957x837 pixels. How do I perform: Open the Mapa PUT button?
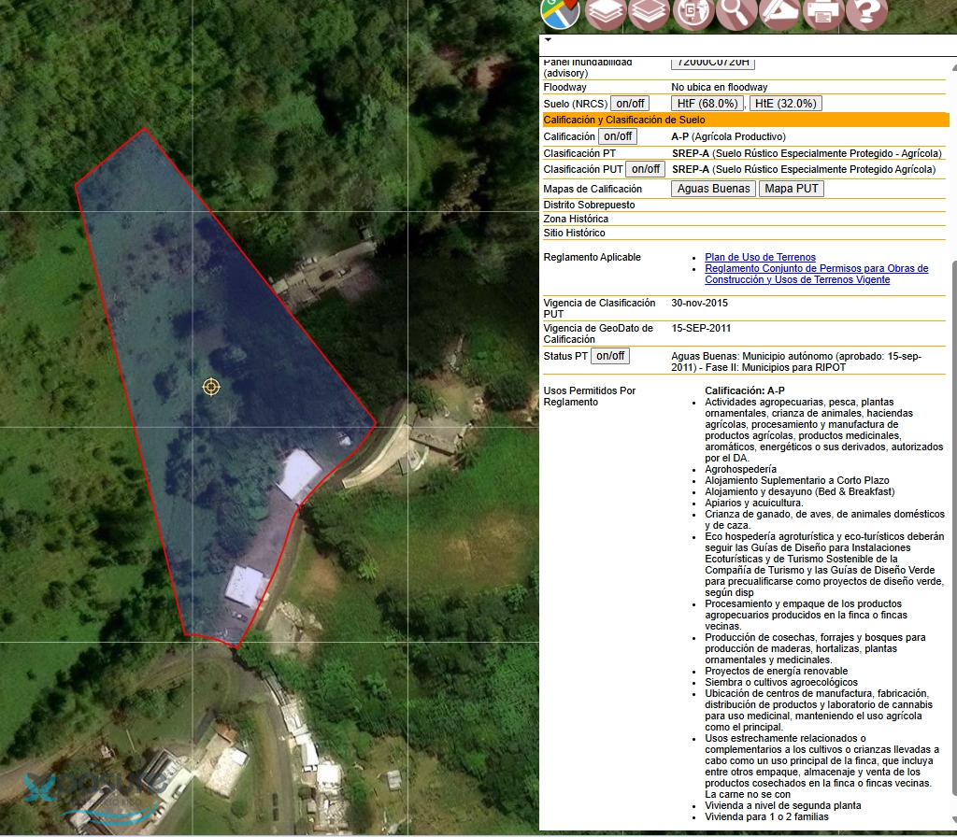[791, 189]
